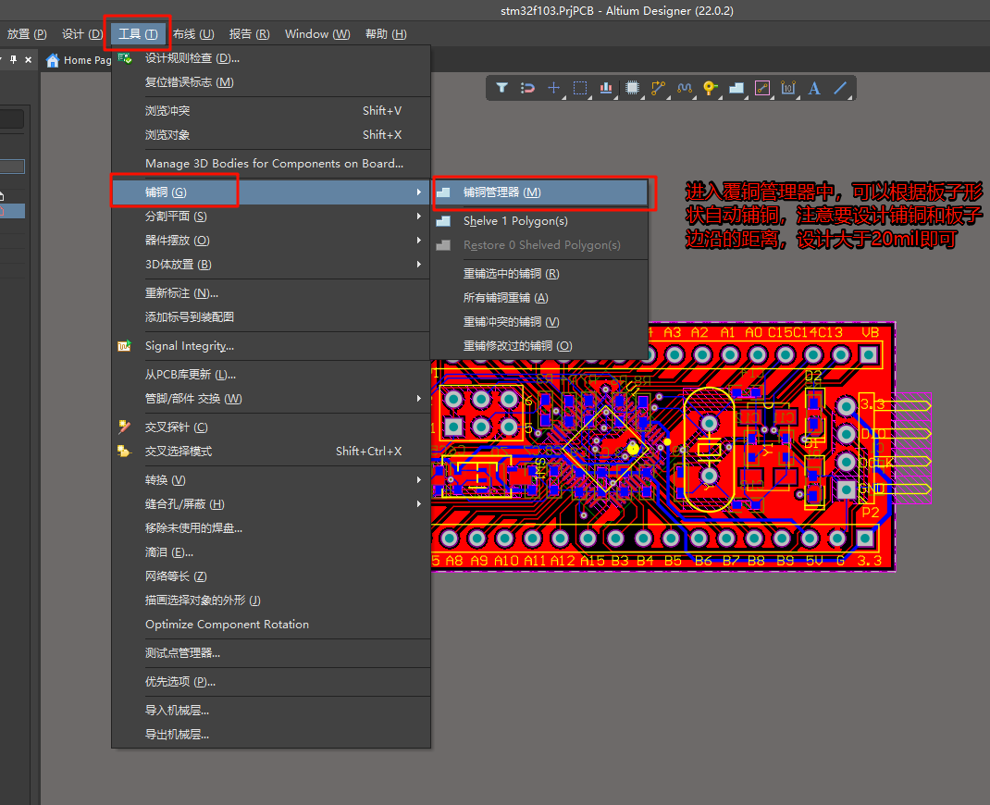Screen dimensions: 990x805
Task: Choose 重新标注 (N)...
Action: click(271, 293)
